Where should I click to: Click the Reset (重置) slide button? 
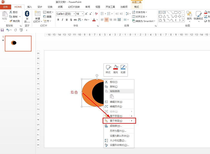(x=47, y=17)
